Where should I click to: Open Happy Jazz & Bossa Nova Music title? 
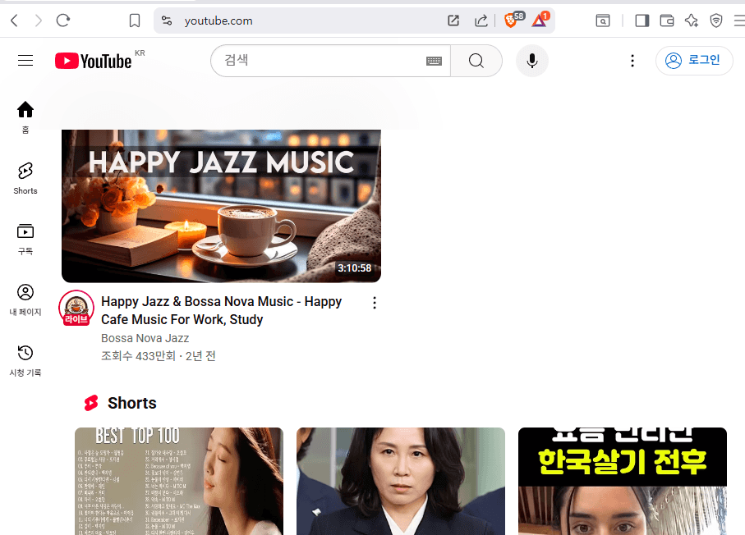[222, 310]
